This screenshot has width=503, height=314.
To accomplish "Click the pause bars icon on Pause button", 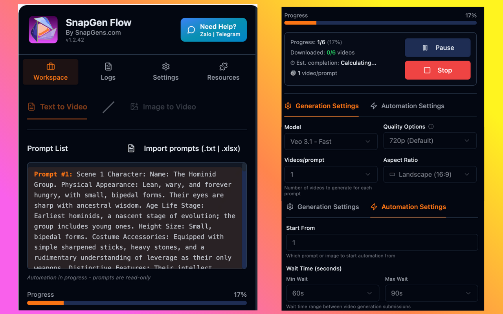I will (425, 48).
